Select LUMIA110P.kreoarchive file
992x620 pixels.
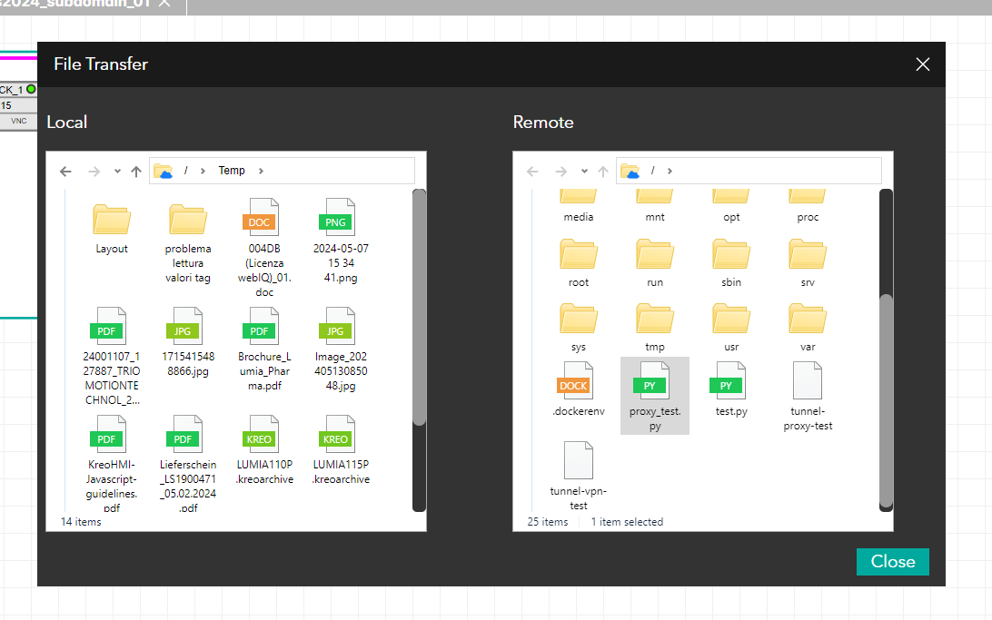pos(263,436)
